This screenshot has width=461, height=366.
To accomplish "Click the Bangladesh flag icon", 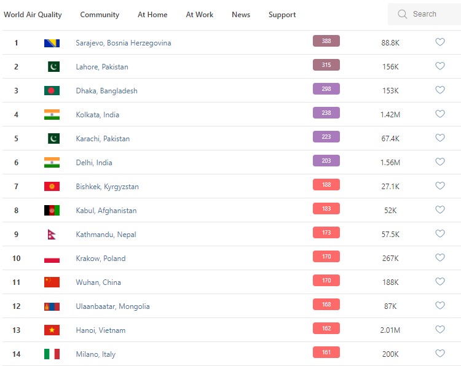I will [52, 91].
